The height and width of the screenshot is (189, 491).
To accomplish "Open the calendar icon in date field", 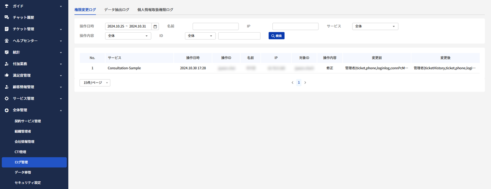I will click(x=155, y=27).
